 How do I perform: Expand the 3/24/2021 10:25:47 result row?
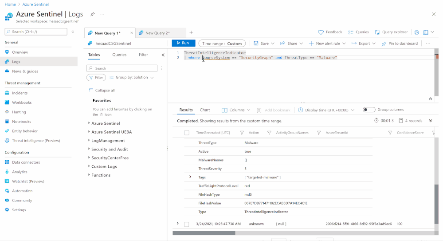click(x=177, y=223)
